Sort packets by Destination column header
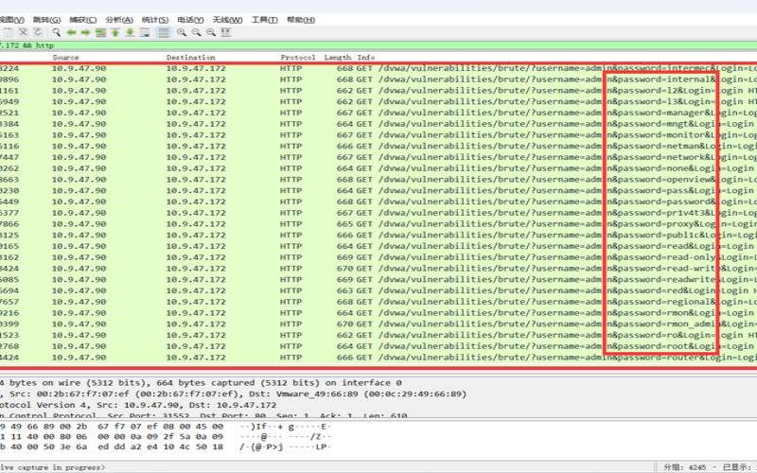This screenshot has height=473, width=757. tap(190, 58)
